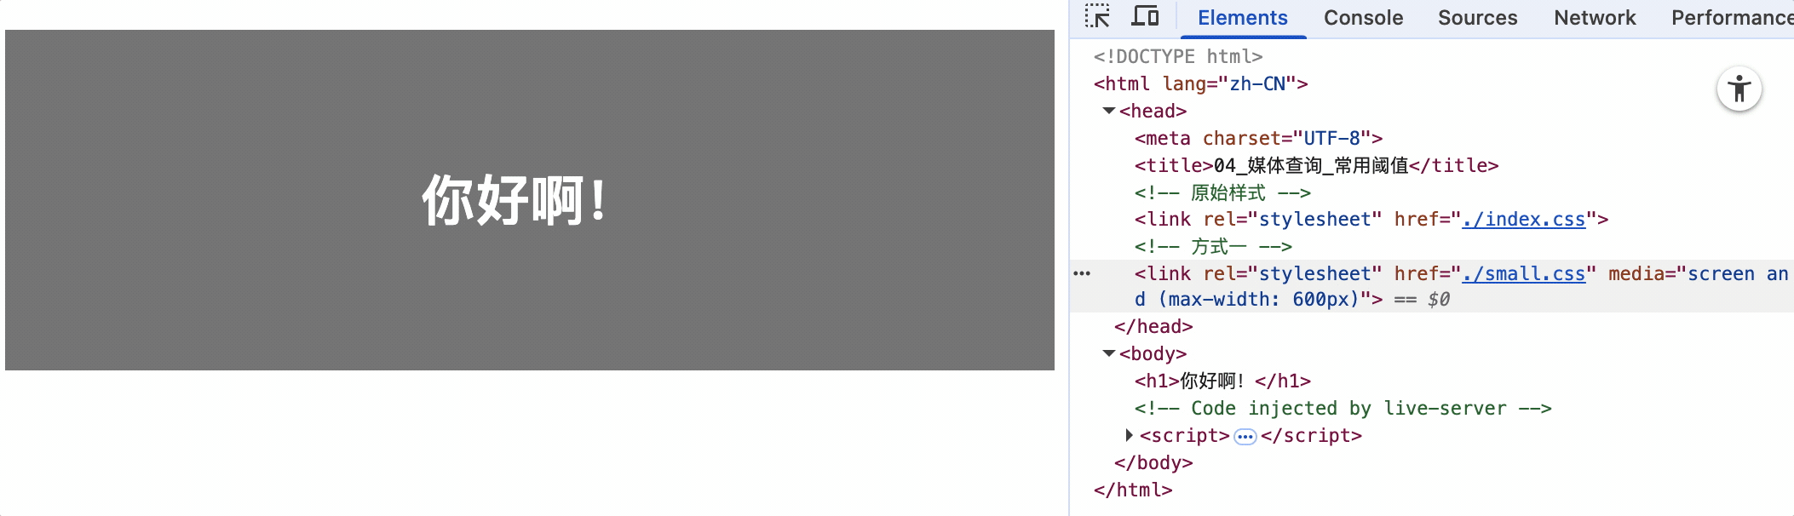The height and width of the screenshot is (516, 1794).
Task: Open the Sources tab
Action: click(x=1477, y=18)
